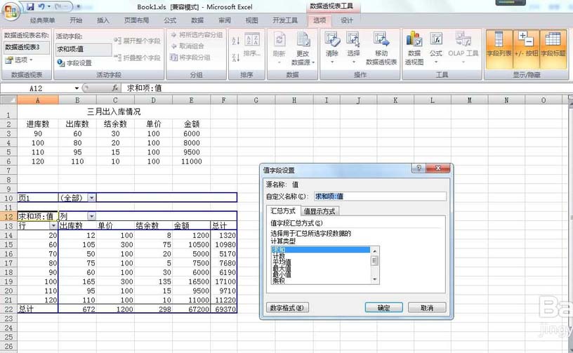Open the 页面布局 ribbon tab

(137, 20)
